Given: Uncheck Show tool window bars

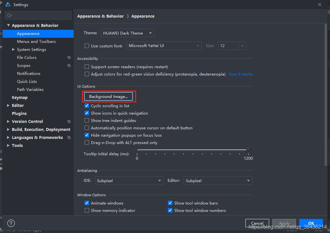Looking at the screenshot, I should point(170,203).
